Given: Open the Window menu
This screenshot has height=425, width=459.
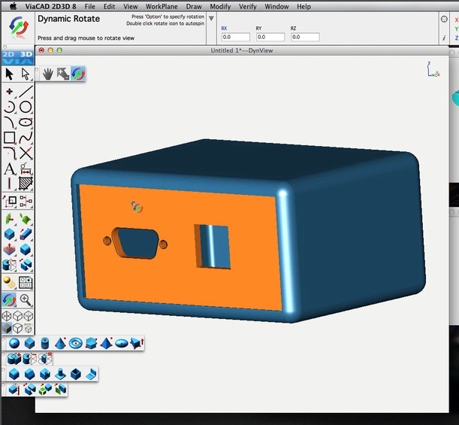Looking at the screenshot, I should (276, 6).
